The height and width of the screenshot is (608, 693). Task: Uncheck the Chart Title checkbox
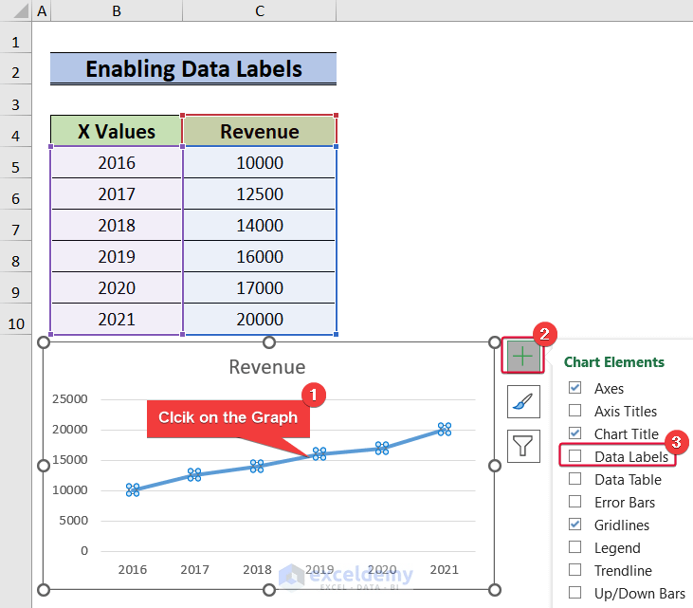(x=574, y=433)
